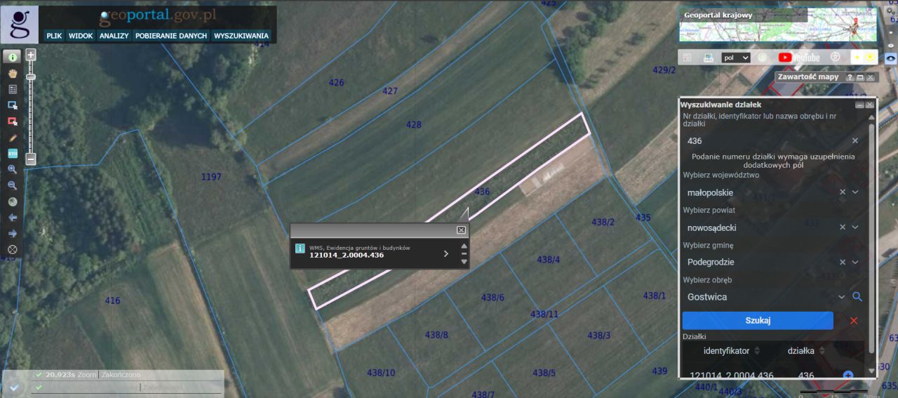898x398 pixels.
Task: Open the legend list tool
Action: [13, 89]
